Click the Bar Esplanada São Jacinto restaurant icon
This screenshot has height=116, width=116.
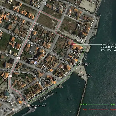[81, 48]
